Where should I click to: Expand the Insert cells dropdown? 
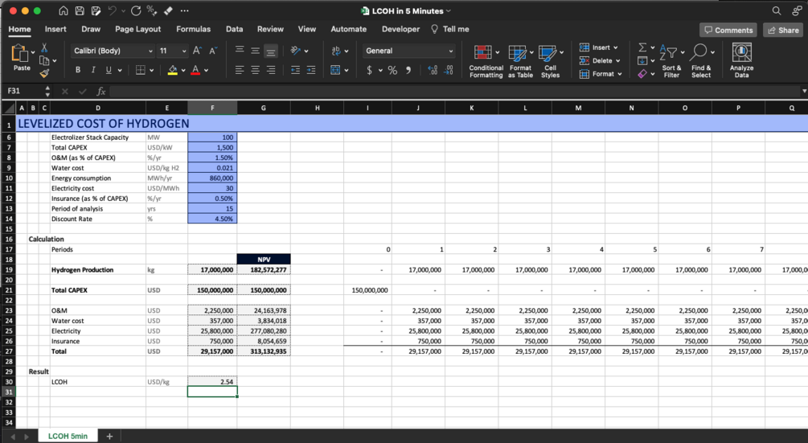coord(616,47)
